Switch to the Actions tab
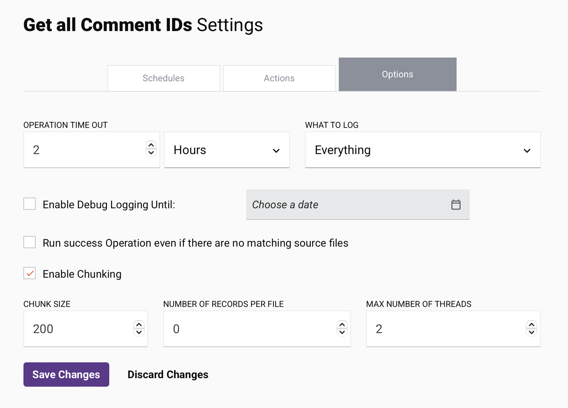This screenshot has height=408, width=568. pos(279,78)
